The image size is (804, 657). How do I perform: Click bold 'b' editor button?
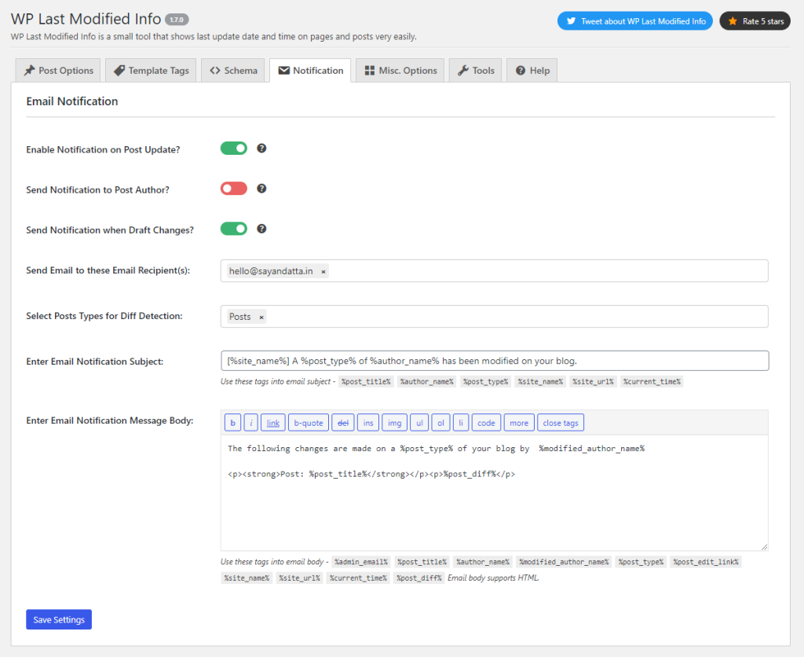(x=232, y=423)
